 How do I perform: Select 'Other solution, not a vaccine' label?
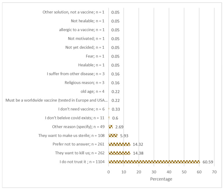coord(74,12)
